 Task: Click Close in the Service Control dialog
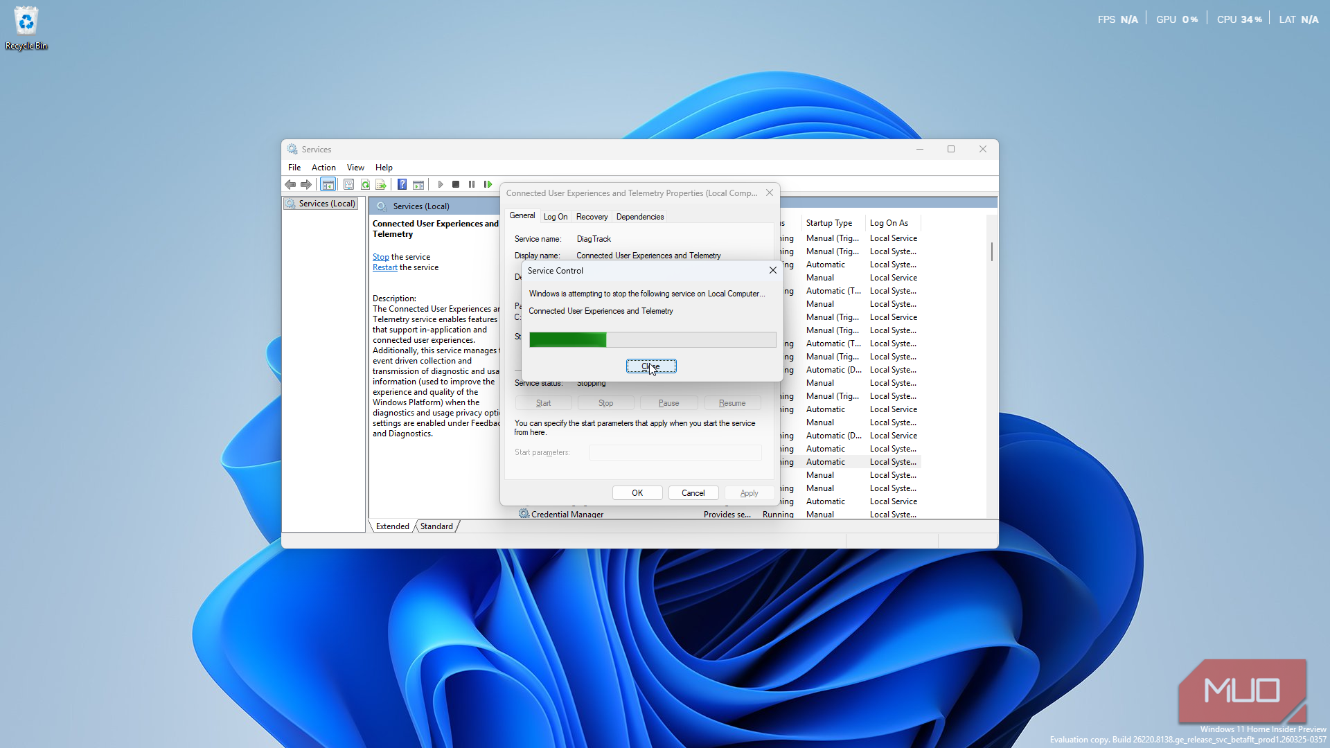(x=651, y=366)
